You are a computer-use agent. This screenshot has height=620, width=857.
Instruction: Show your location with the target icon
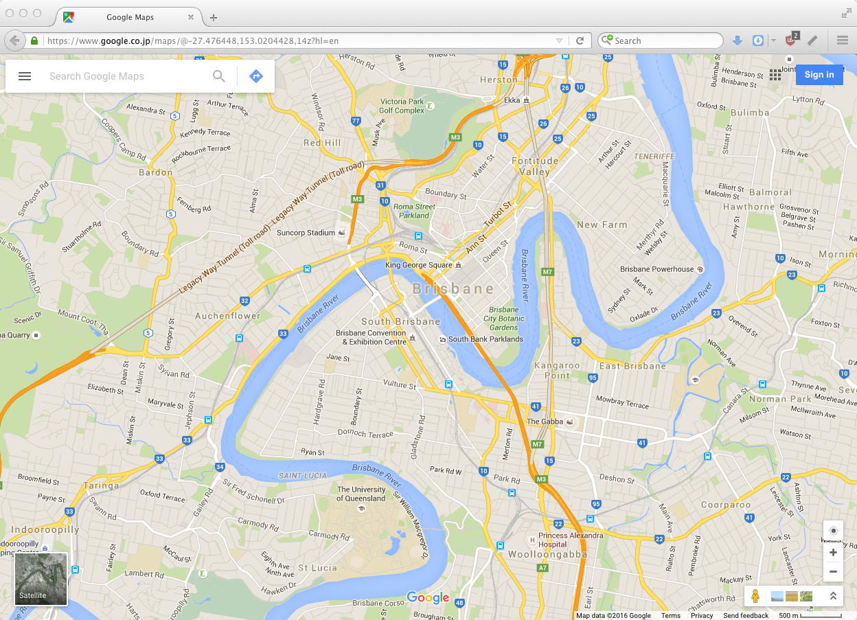pyautogui.click(x=833, y=531)
